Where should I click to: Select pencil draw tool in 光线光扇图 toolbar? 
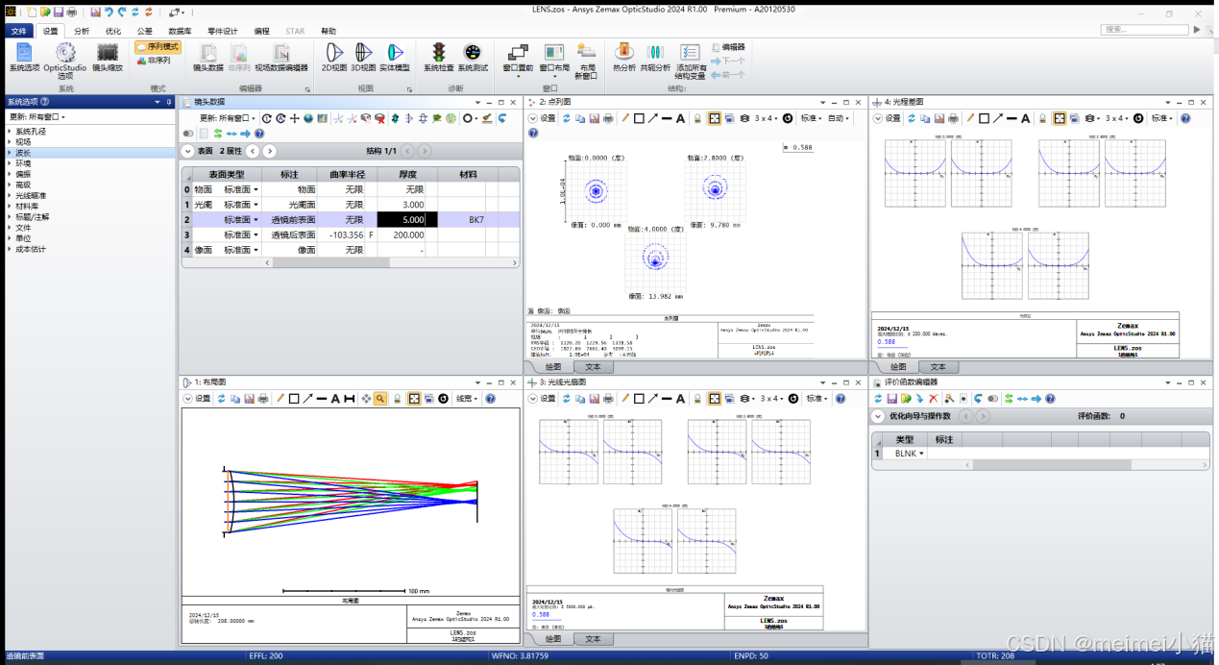(x=624, y=398)
